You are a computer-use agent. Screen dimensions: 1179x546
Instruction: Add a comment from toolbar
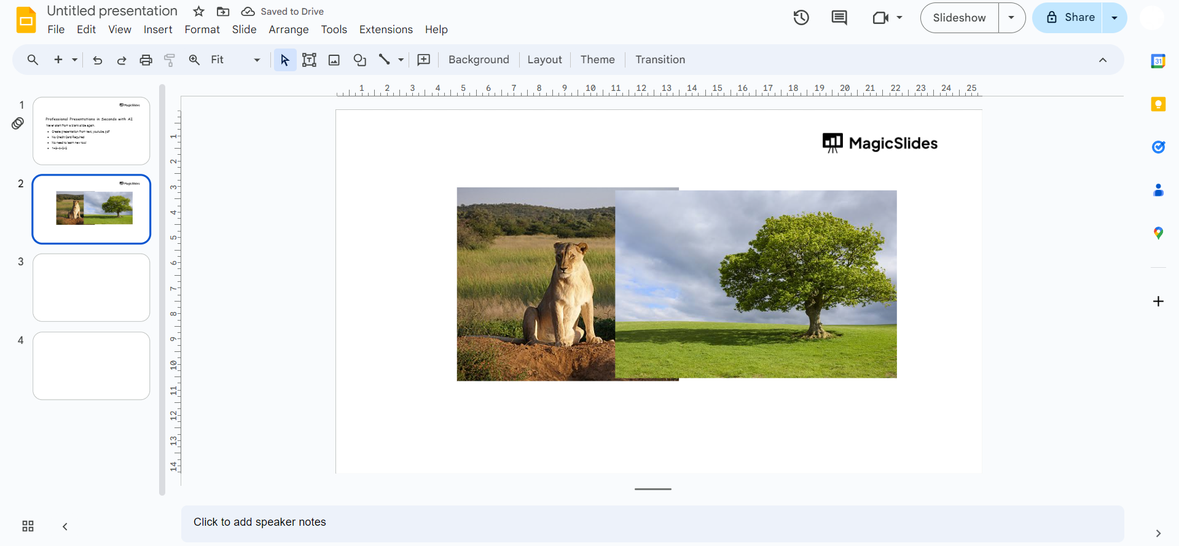pyautogui.click(x=424, y=60)
